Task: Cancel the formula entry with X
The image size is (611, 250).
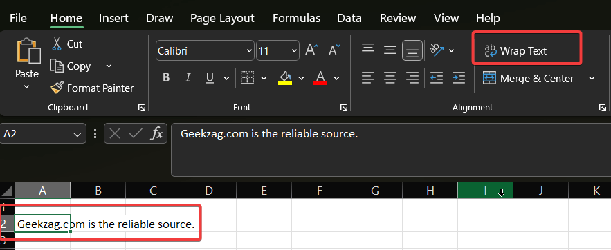Action: 115,134
